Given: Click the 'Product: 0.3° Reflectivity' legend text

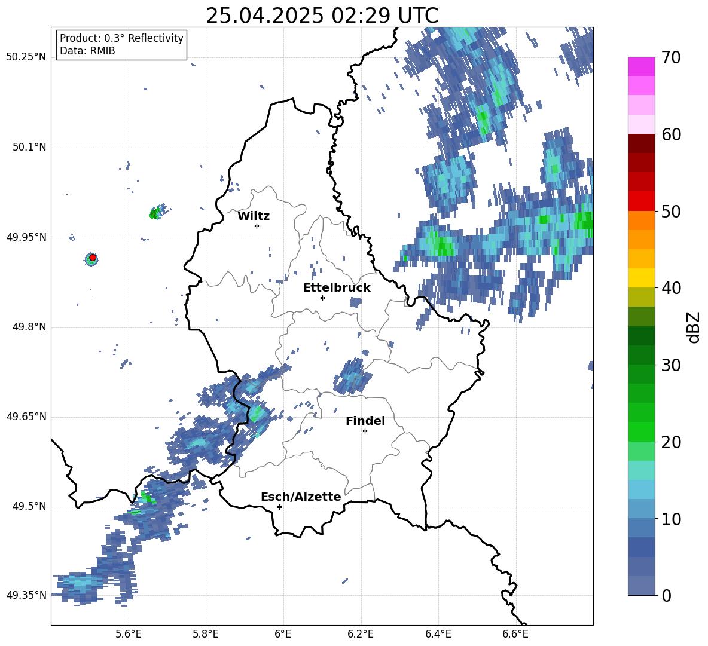Looking at the screenshot, I should (x=121, y=38).
